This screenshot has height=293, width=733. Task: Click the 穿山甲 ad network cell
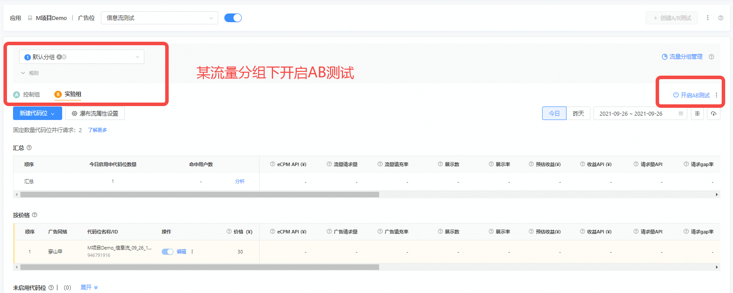[55, 252]
